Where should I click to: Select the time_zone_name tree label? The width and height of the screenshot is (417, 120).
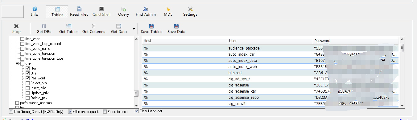tap(38, 49)
